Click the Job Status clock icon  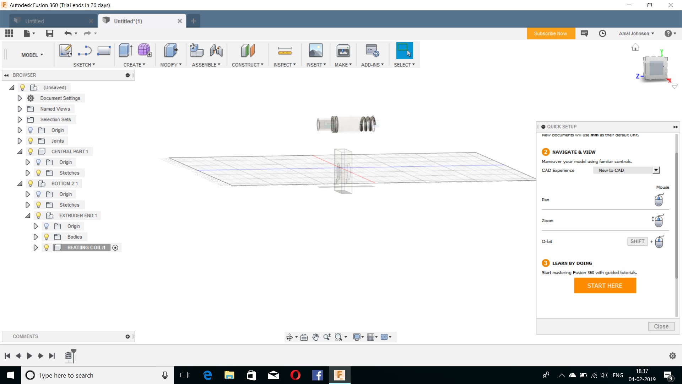(x=602, y=33)
